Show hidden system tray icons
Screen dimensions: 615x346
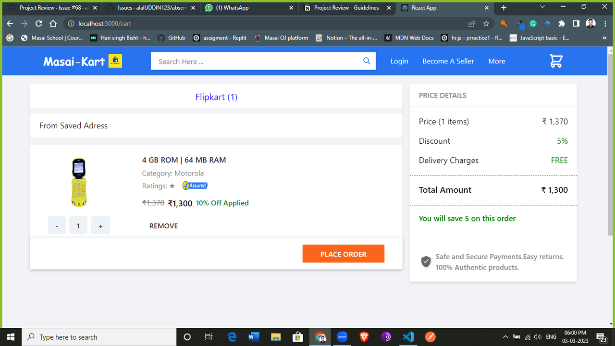coord(505,337)
